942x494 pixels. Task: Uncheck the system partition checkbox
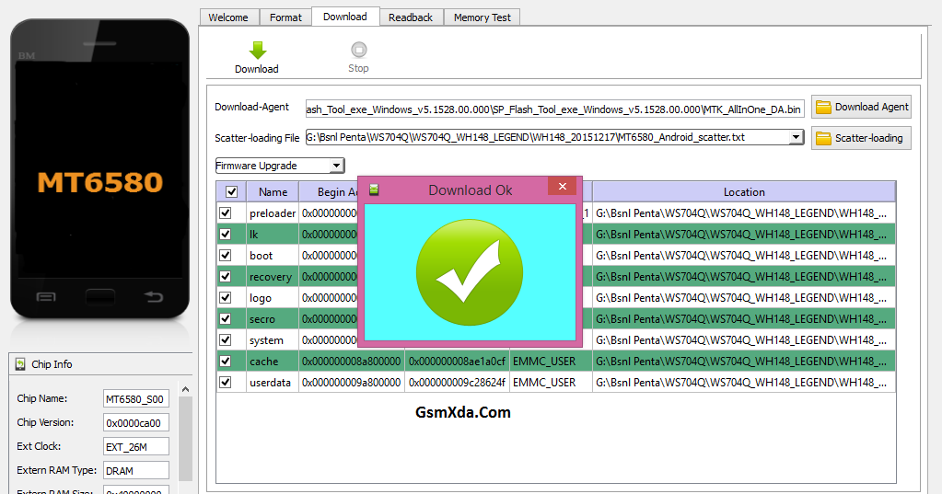tap(226, 339)
